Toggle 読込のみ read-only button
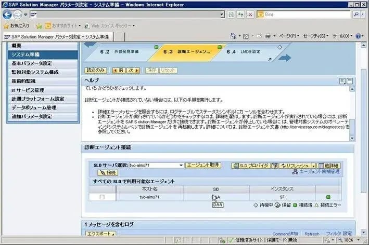 click(x=96, y=70)
